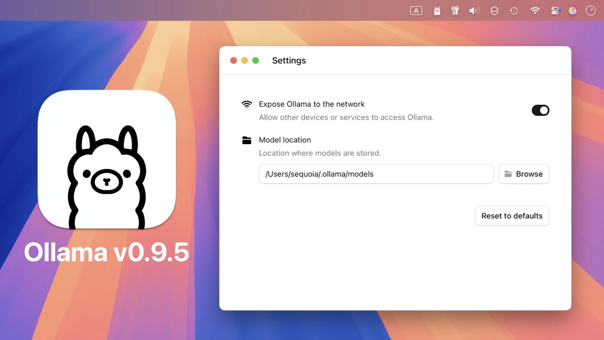Click the large Ollama llama app logo
The height and width of the screenshot is (340, 604).
point(107,160)
